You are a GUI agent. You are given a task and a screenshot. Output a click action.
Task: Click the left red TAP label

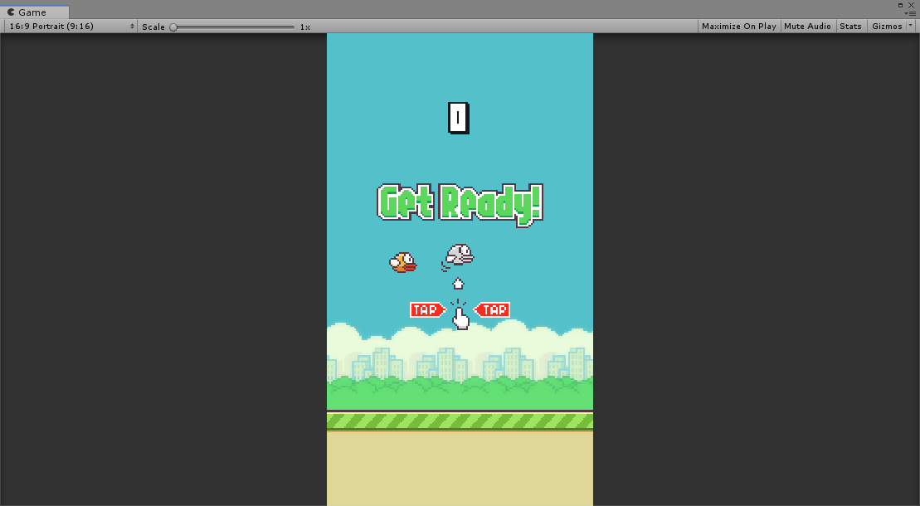(x=428, y=309)
